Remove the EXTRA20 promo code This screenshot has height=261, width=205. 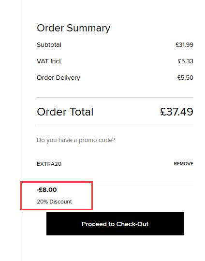(x=184, y=164)
